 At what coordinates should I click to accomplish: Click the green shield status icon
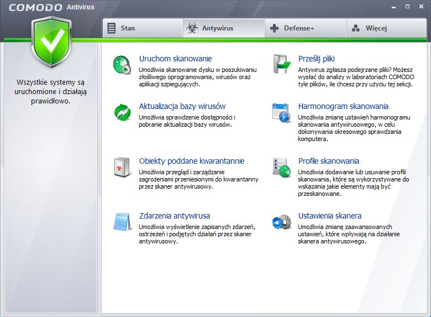tap(51, 42)
